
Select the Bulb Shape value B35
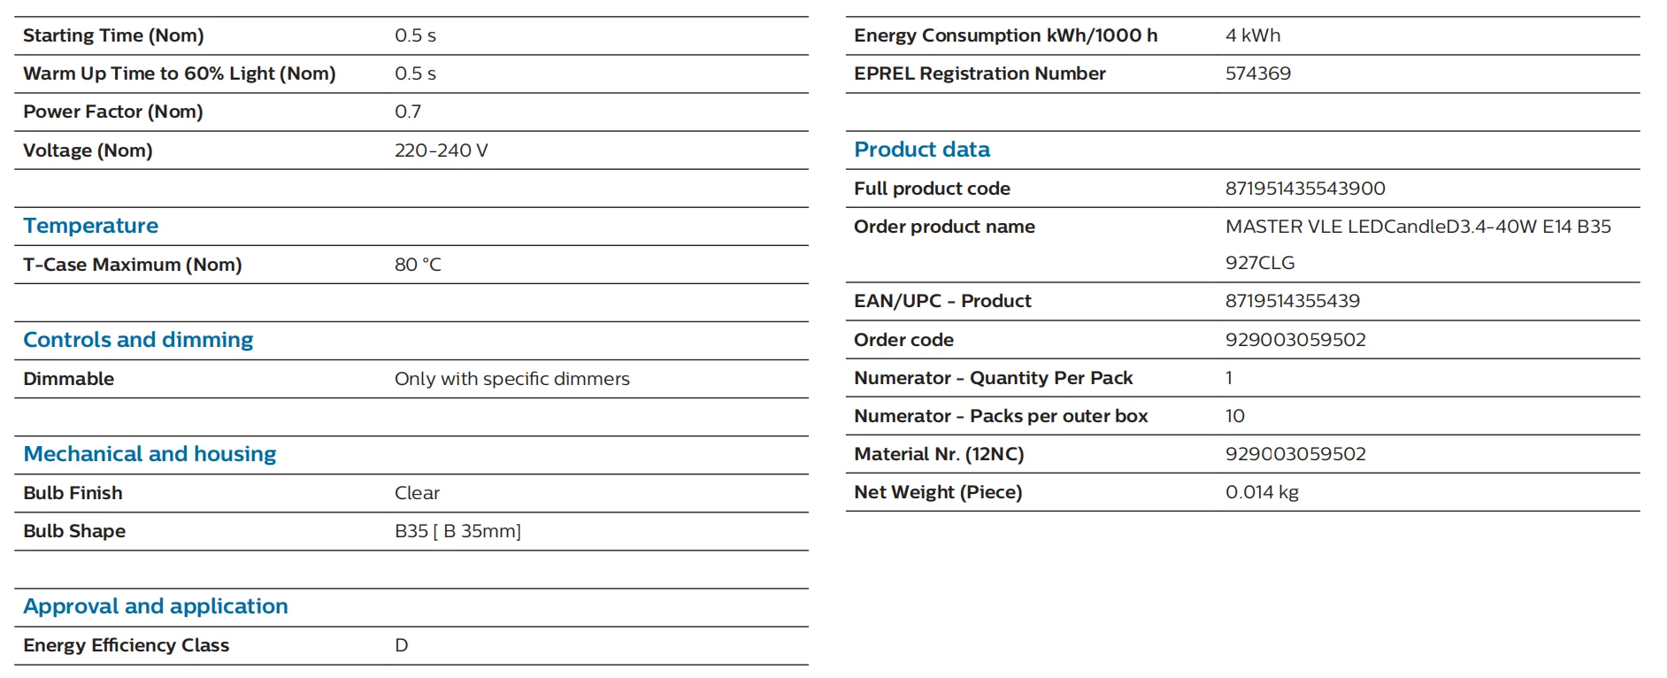pos(457,531)
